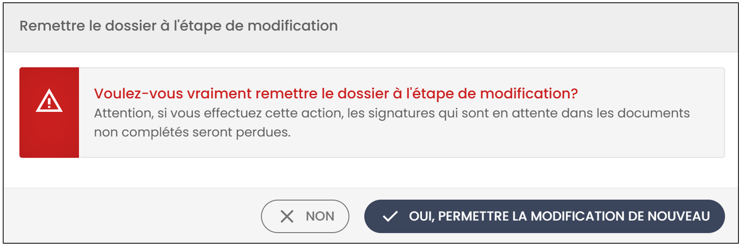
Task: Click the word modification? in red heading
Action: [529, 94]
